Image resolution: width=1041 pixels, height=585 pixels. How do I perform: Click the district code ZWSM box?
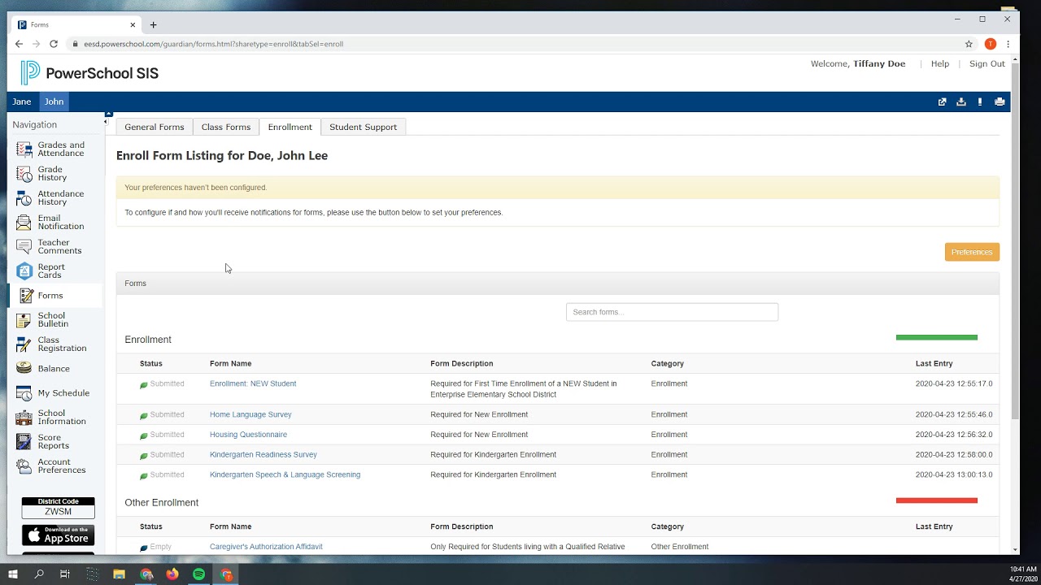click(x=58, y=508)
